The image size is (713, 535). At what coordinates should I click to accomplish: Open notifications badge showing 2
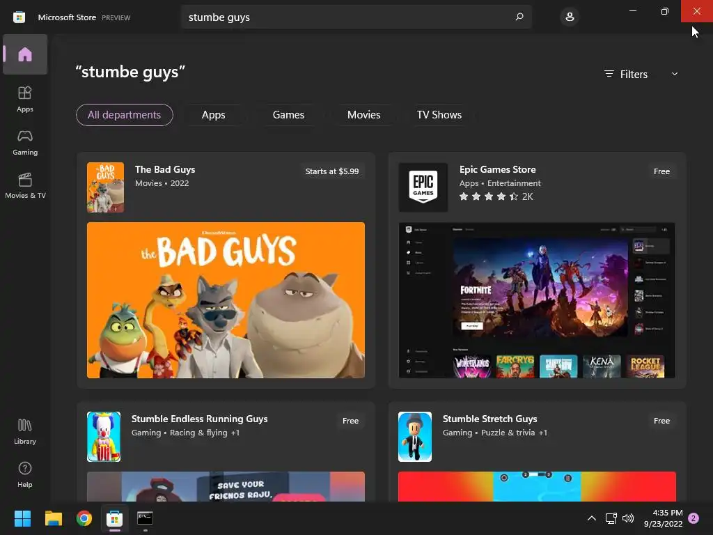[x=694, y=518]
